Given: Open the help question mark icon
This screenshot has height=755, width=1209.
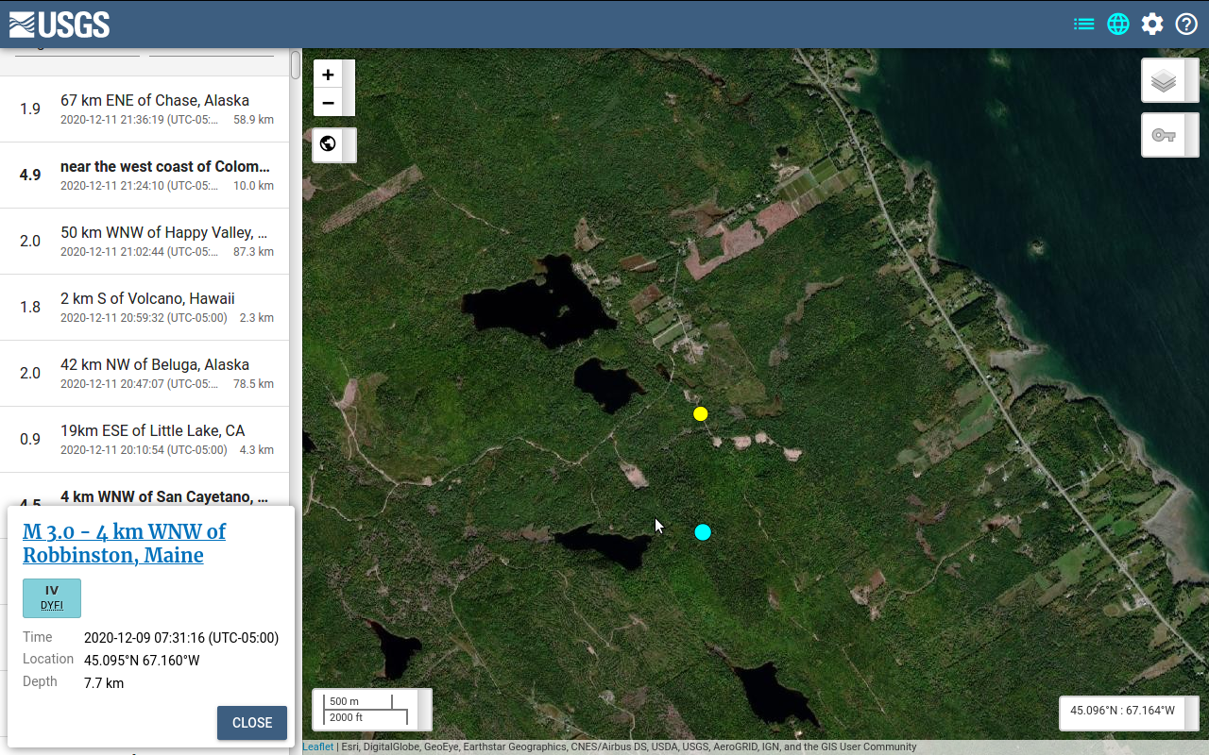Looking at the screenshot, I should 1186,24.
